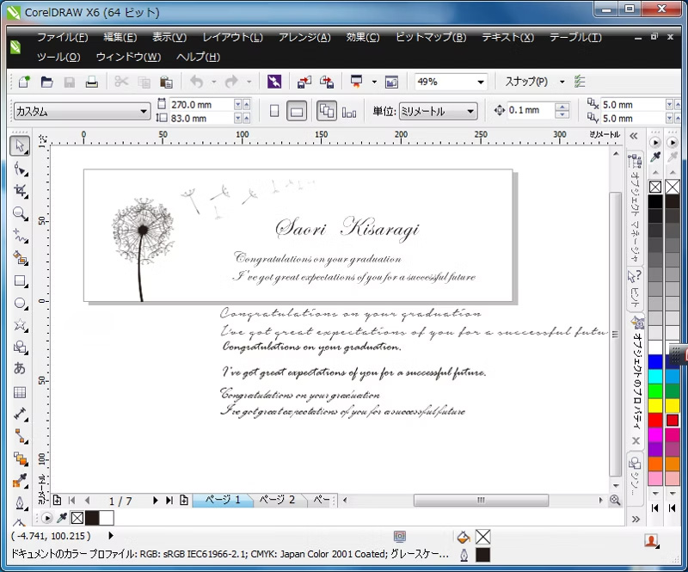The image size is (688, 572).
Task: Select the Zoom tool in the toolbox
Action: [20, 213]
